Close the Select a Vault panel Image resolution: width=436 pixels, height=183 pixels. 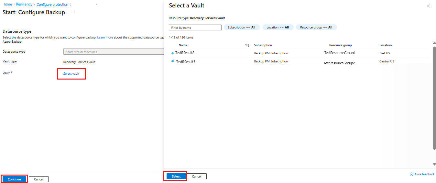(428, 6)
